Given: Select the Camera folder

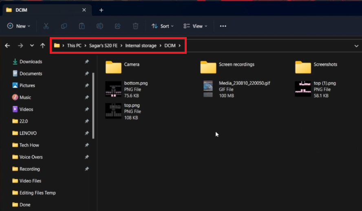Looking at the screenshot, I should click(x=114, y=67).
